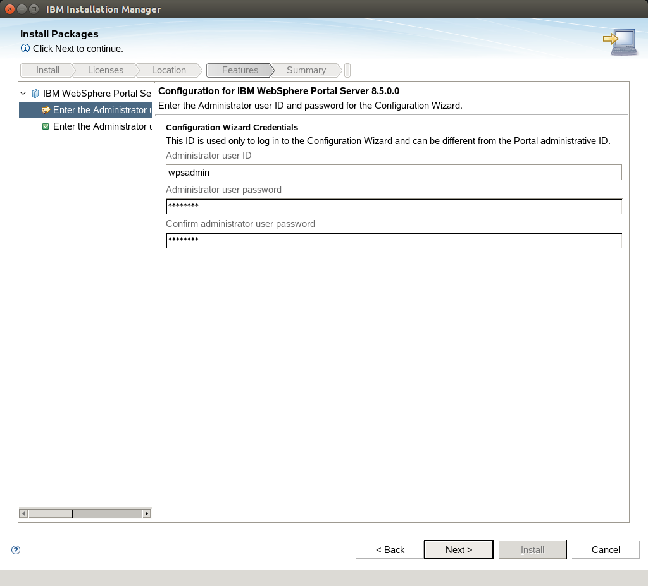Click the < Back button

390,550
